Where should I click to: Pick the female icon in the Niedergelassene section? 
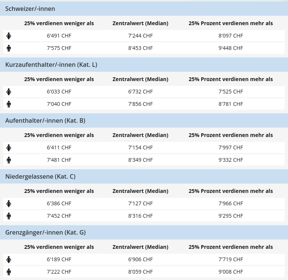click(x=9, y=203)
